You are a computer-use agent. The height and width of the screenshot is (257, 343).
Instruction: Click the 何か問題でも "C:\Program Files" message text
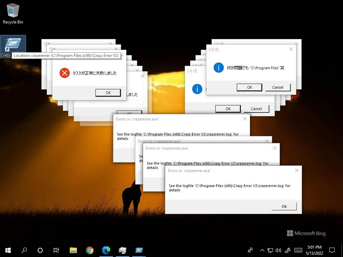pos(256,68)
